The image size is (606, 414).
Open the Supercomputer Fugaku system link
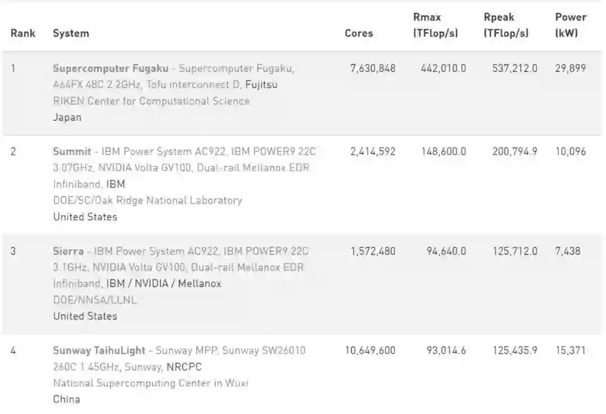click(110, 69)
